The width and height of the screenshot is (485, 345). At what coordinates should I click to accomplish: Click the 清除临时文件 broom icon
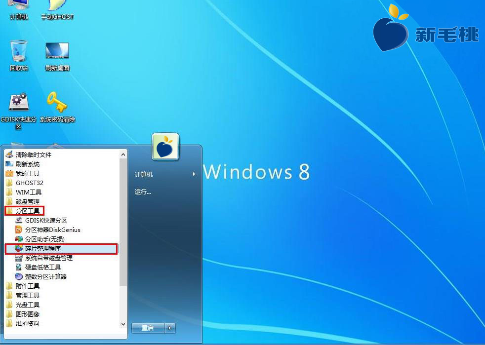[9, 154]
